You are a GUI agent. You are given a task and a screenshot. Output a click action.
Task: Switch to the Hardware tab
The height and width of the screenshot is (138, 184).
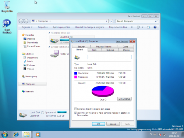[110, 50]
